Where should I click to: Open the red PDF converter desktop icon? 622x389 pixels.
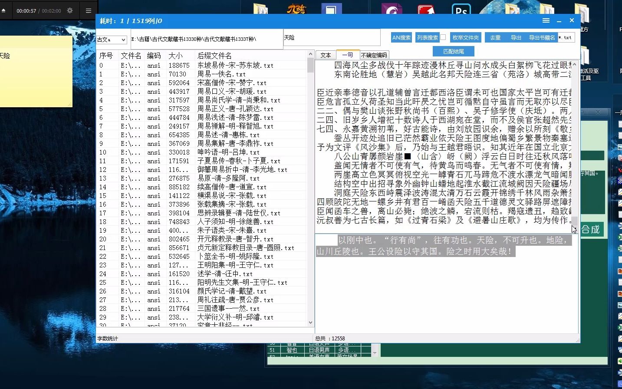pos(426,10)
